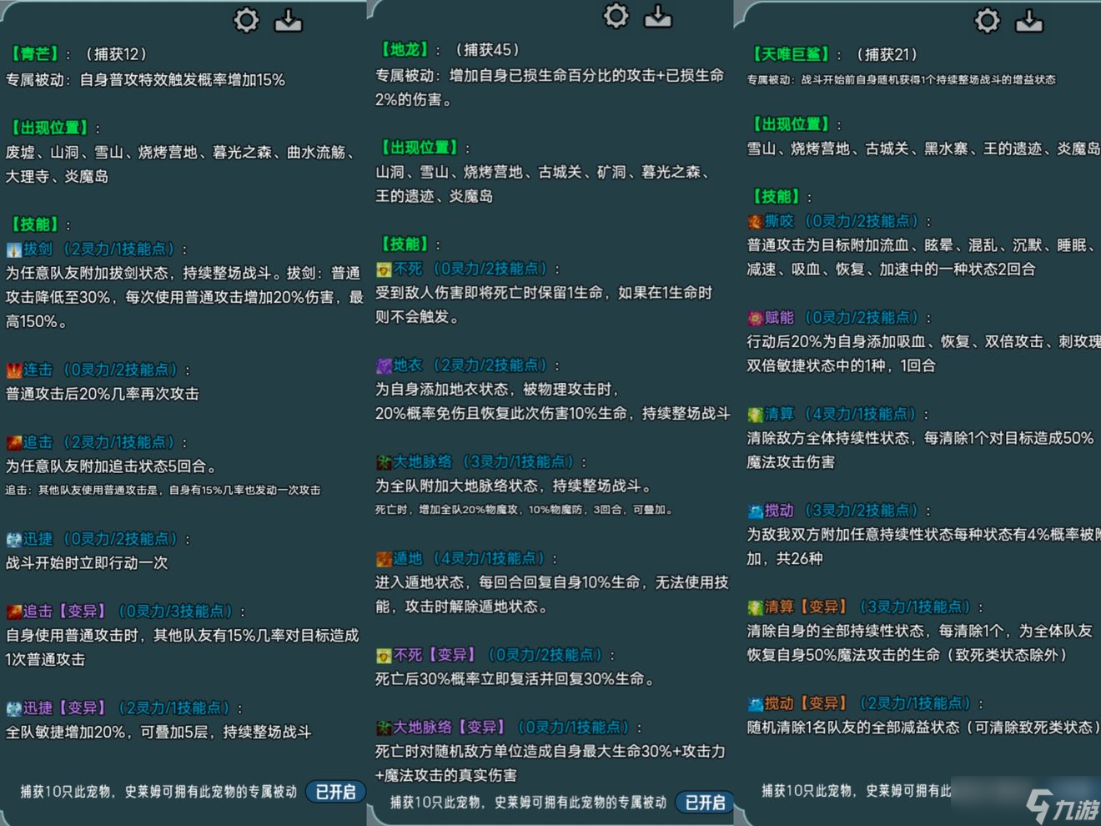Click 【出现位置】 heading in the 天唯巨鲨 panel
Screen dimensions: 1101x826
791,124
